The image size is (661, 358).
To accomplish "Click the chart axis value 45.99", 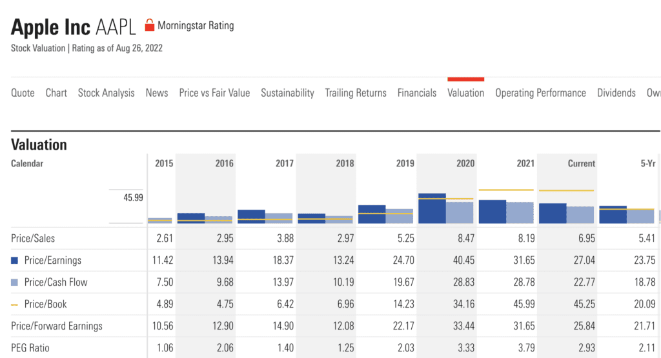I will click(133, 197).
